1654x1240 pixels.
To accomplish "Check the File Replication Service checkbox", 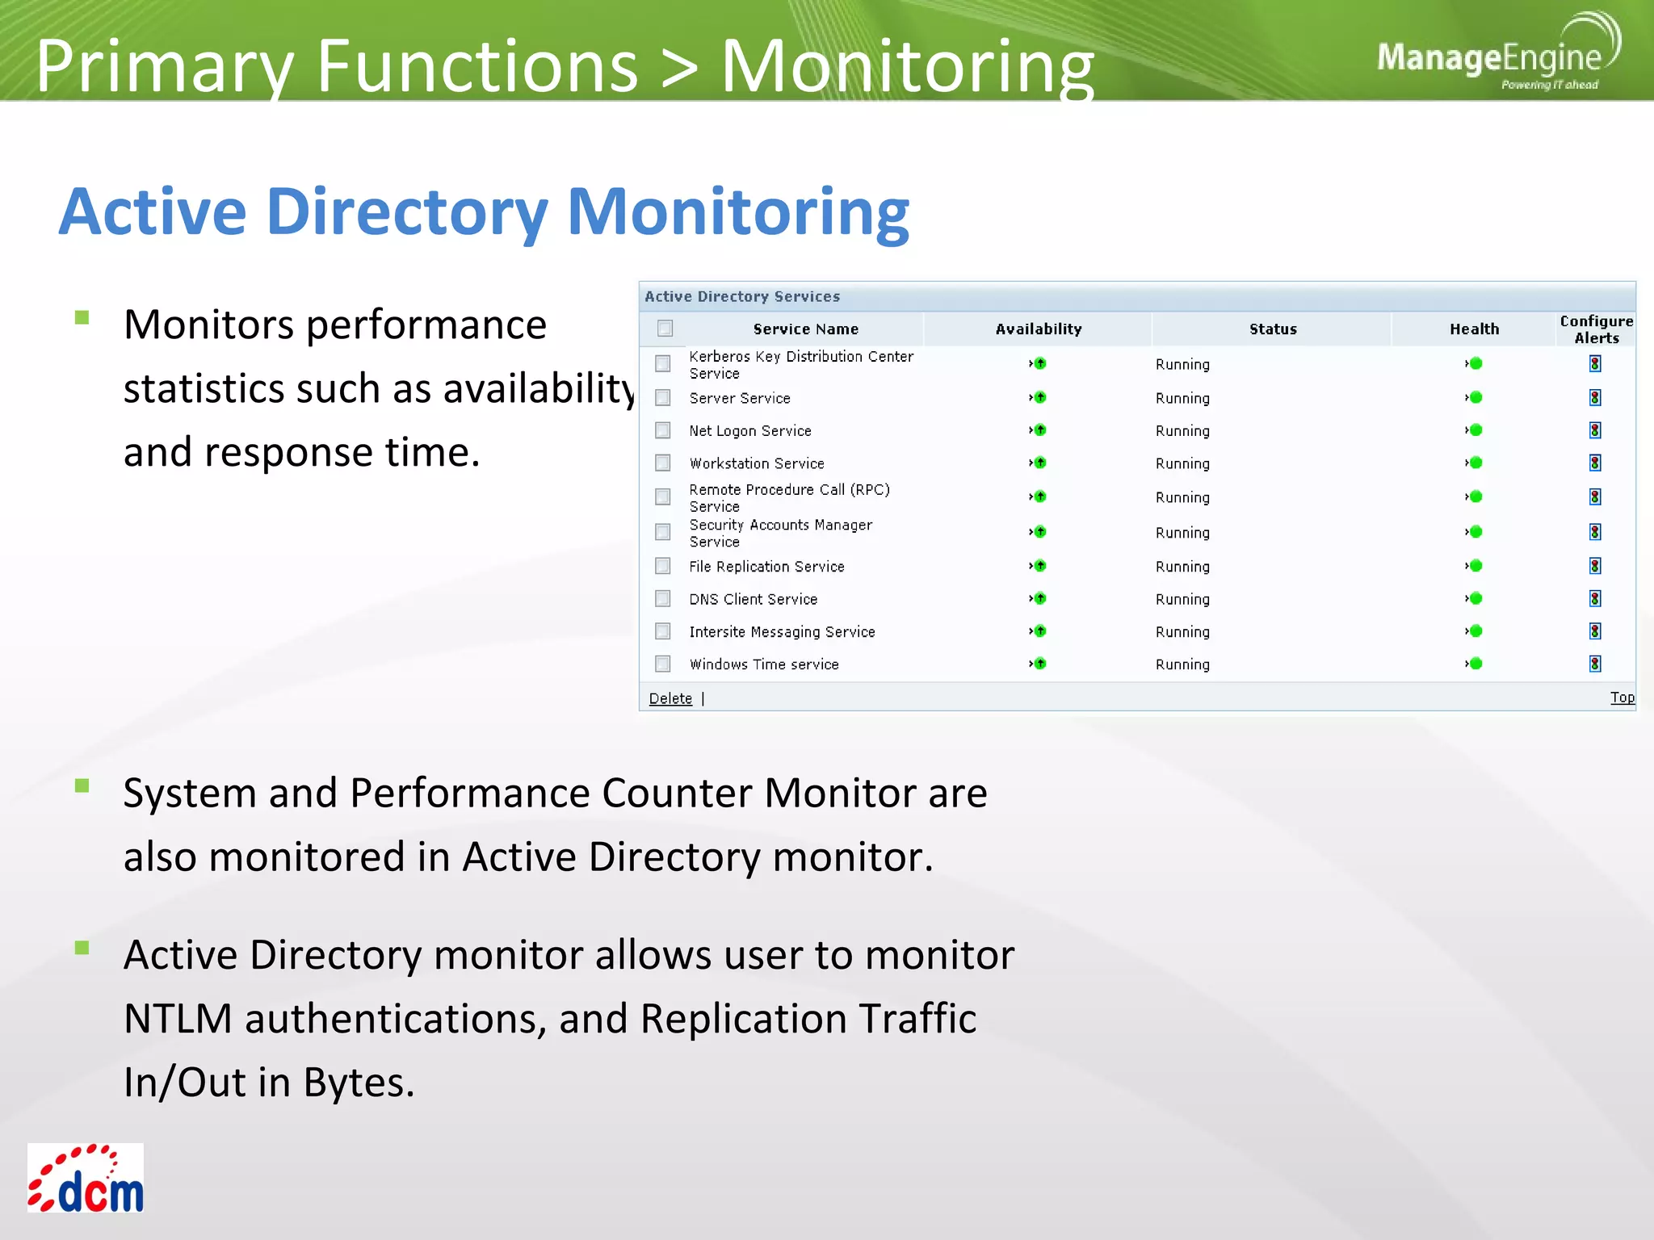I will (663, 566).
